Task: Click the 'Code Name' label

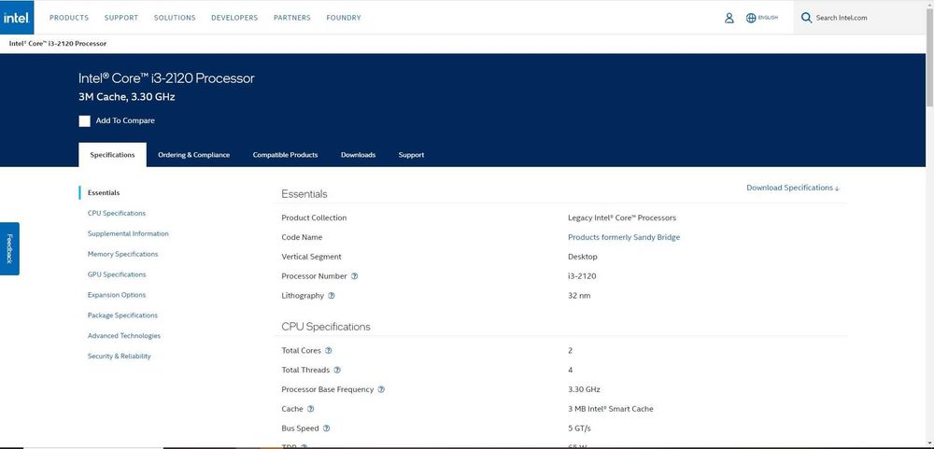Action: click(x=302, y=237)
